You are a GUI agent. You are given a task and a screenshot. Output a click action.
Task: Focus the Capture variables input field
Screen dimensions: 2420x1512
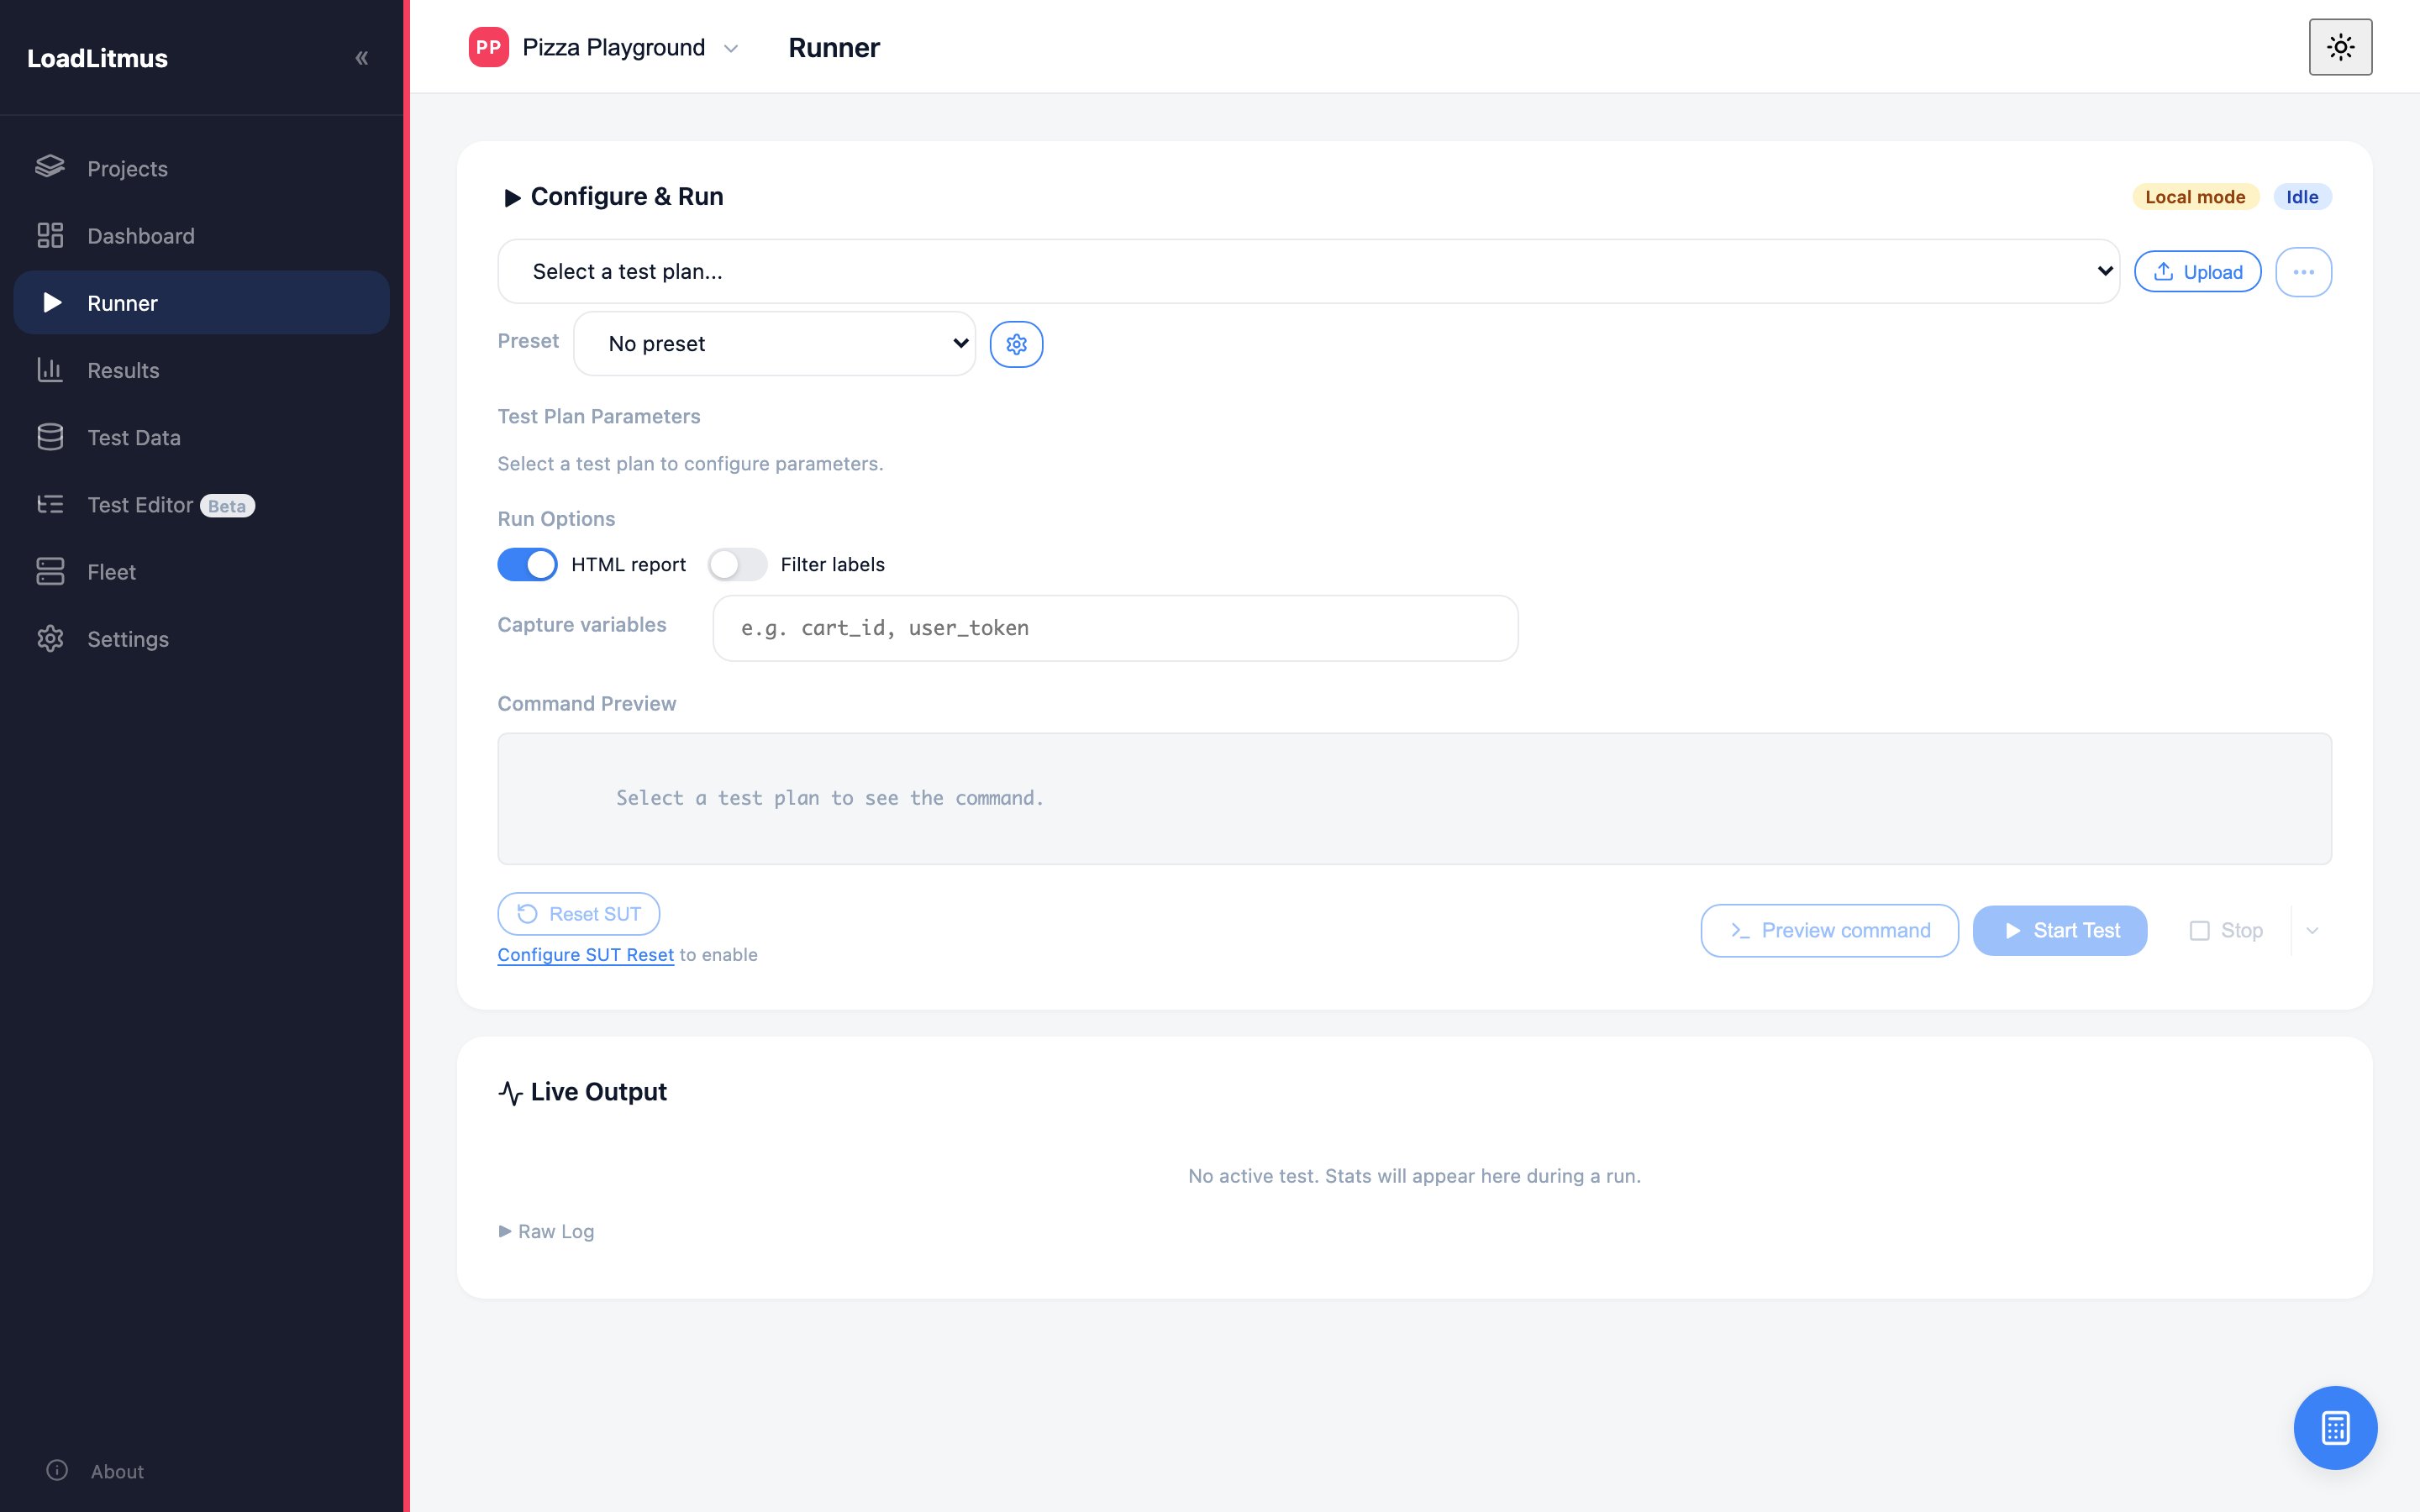tap(1115, 628)
